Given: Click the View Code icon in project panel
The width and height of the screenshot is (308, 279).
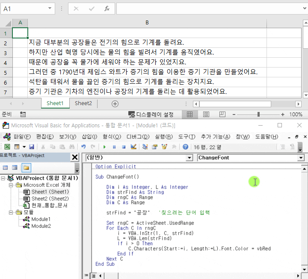Looking at the screenshot, I should point(5,167).
